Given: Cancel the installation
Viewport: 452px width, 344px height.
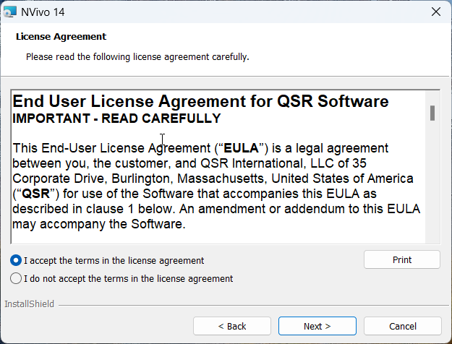Looking at the screenshot, I should [x=402, y=326].
